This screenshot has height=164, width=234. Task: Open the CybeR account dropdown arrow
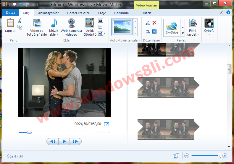[210, 35]
